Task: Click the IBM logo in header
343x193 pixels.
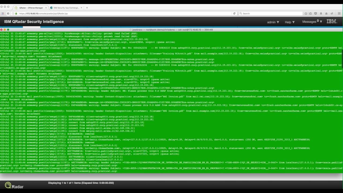Action: (x=332, y=22)
